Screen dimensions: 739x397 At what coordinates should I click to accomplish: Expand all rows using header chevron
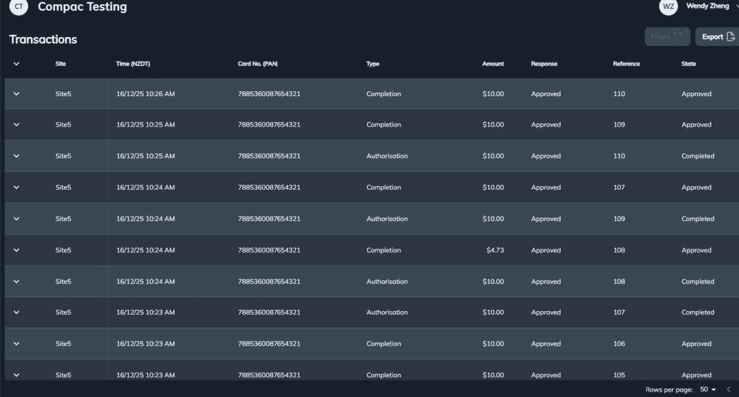(17, 64)
